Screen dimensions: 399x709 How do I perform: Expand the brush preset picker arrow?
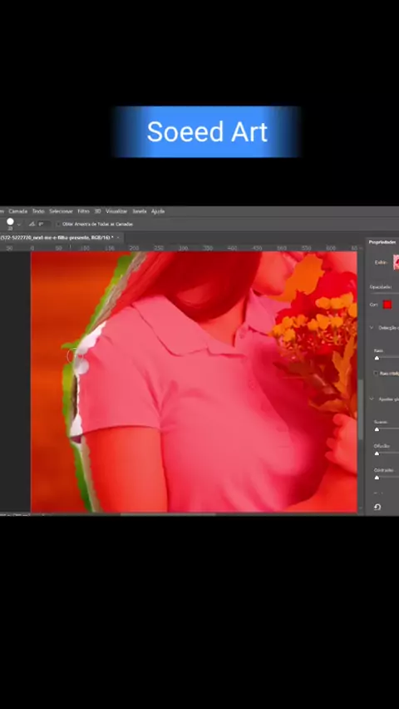[19, 225]
